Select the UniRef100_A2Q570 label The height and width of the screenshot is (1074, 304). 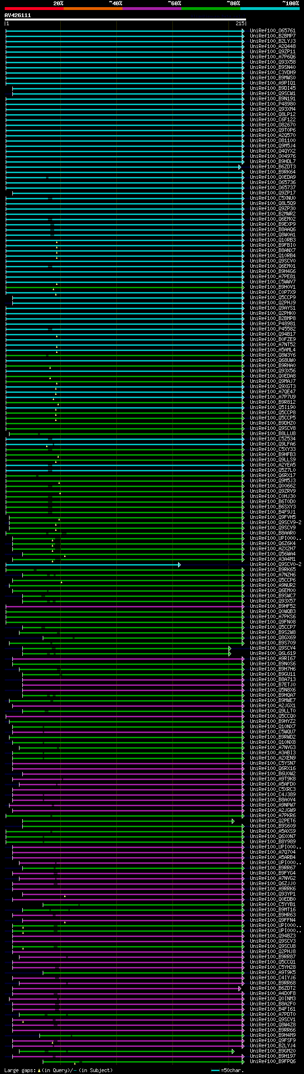pyautogui.click(x=273, y=135)
